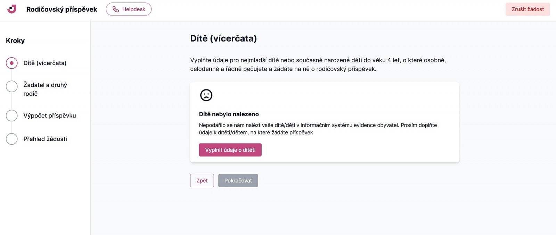Click the Vyplnit údaje o dítěti button

(230, 150)
